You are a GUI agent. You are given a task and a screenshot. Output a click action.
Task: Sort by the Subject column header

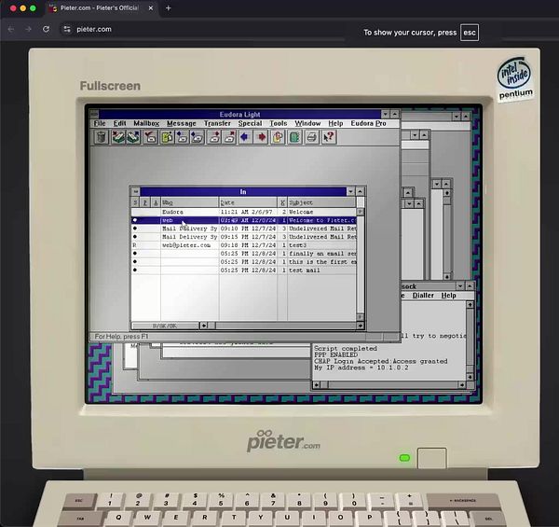click(321, 202)
